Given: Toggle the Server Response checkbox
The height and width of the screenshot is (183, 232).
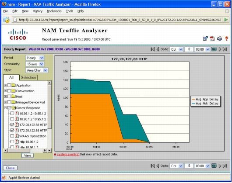Looking at the screenshot, I should click(9, 108).
